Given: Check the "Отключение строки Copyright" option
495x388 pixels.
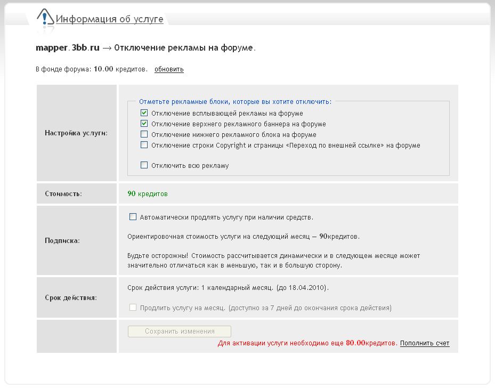Looking at the screenshot, I should tap(144, 145).
